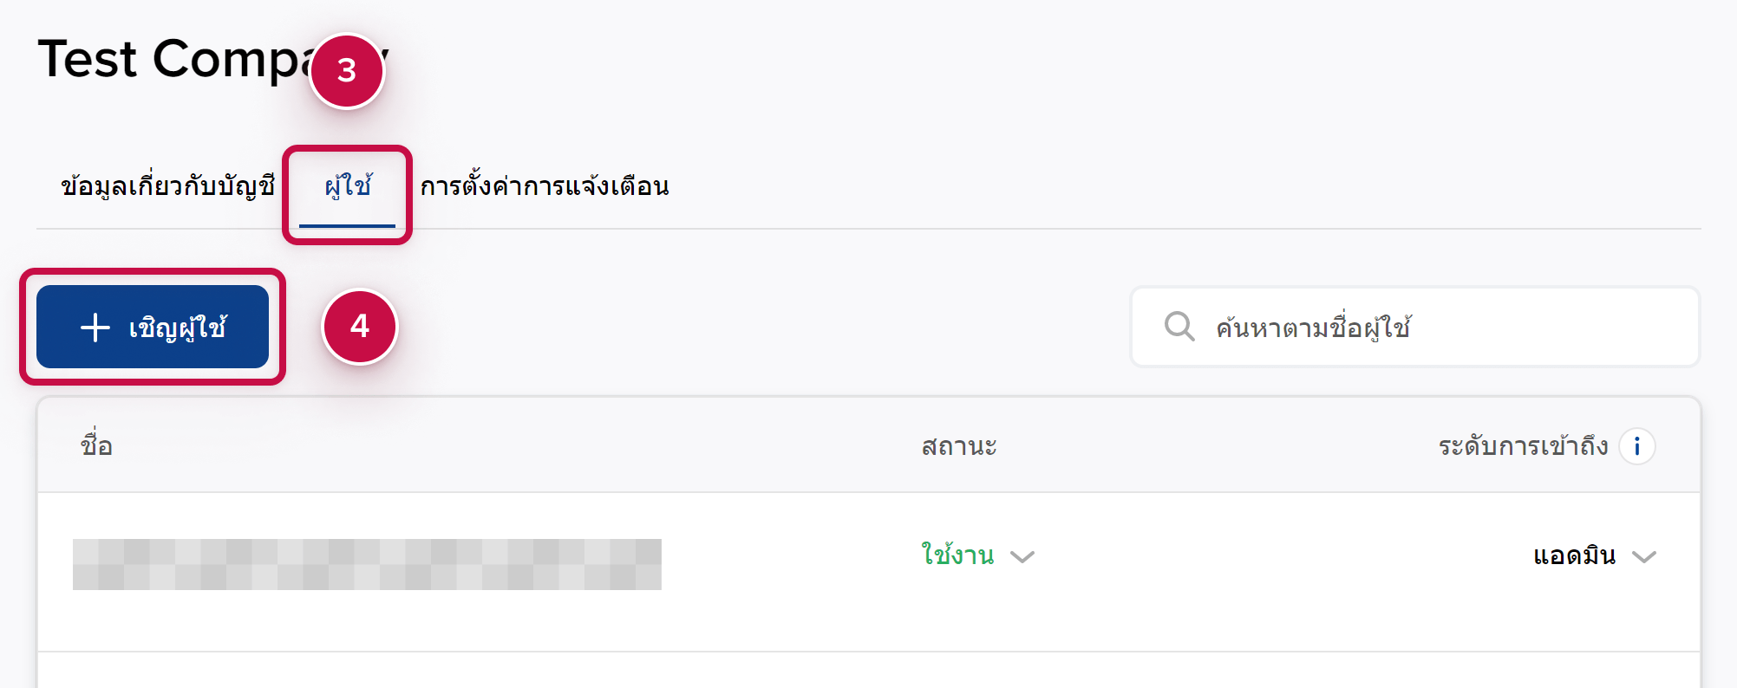1737x688 pixels.
Task: Click the chevron beside 'ใช้งาน' status
Action: point(1023,556)
